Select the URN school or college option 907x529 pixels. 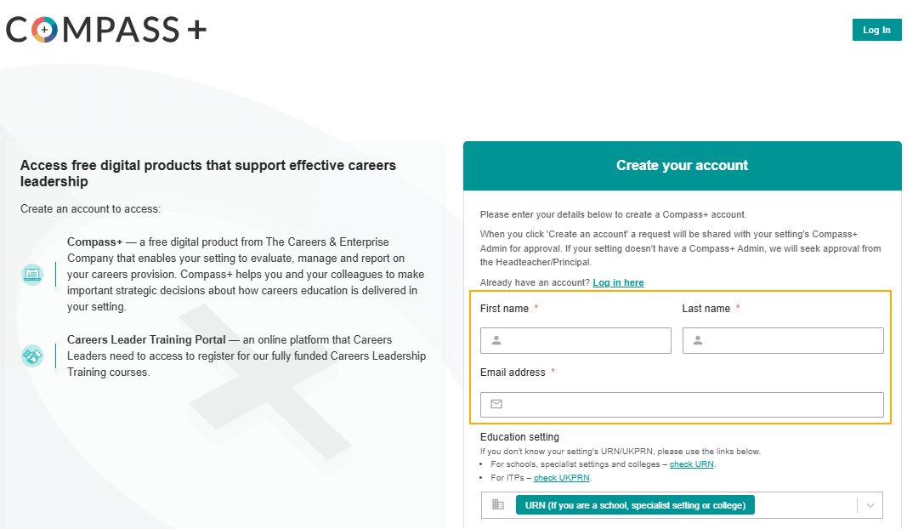pyautogui.click(x=635, y=505)
